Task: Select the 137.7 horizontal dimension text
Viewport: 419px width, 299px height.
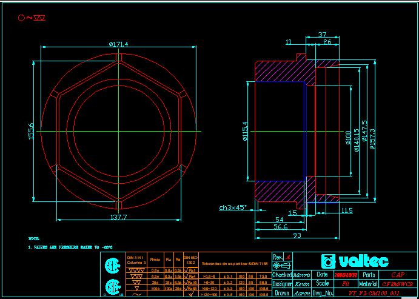Action: click(x=118, y=217)
